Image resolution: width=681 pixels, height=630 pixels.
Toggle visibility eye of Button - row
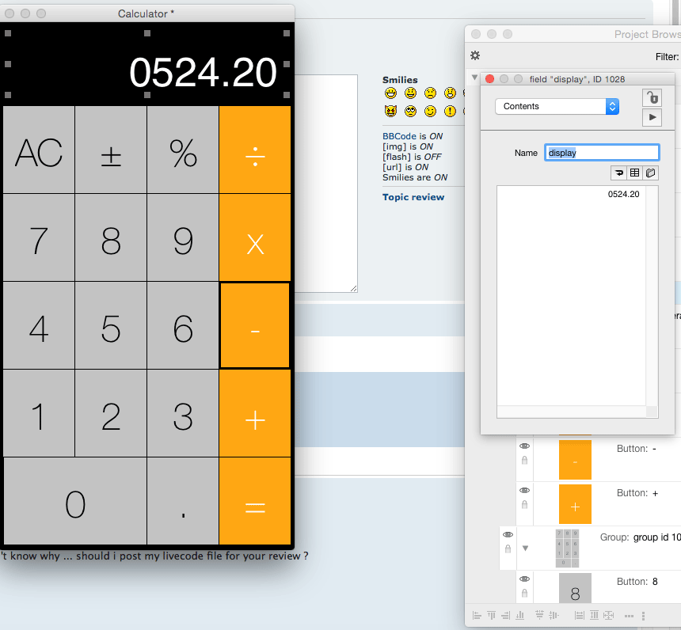(x=525, y=446)
